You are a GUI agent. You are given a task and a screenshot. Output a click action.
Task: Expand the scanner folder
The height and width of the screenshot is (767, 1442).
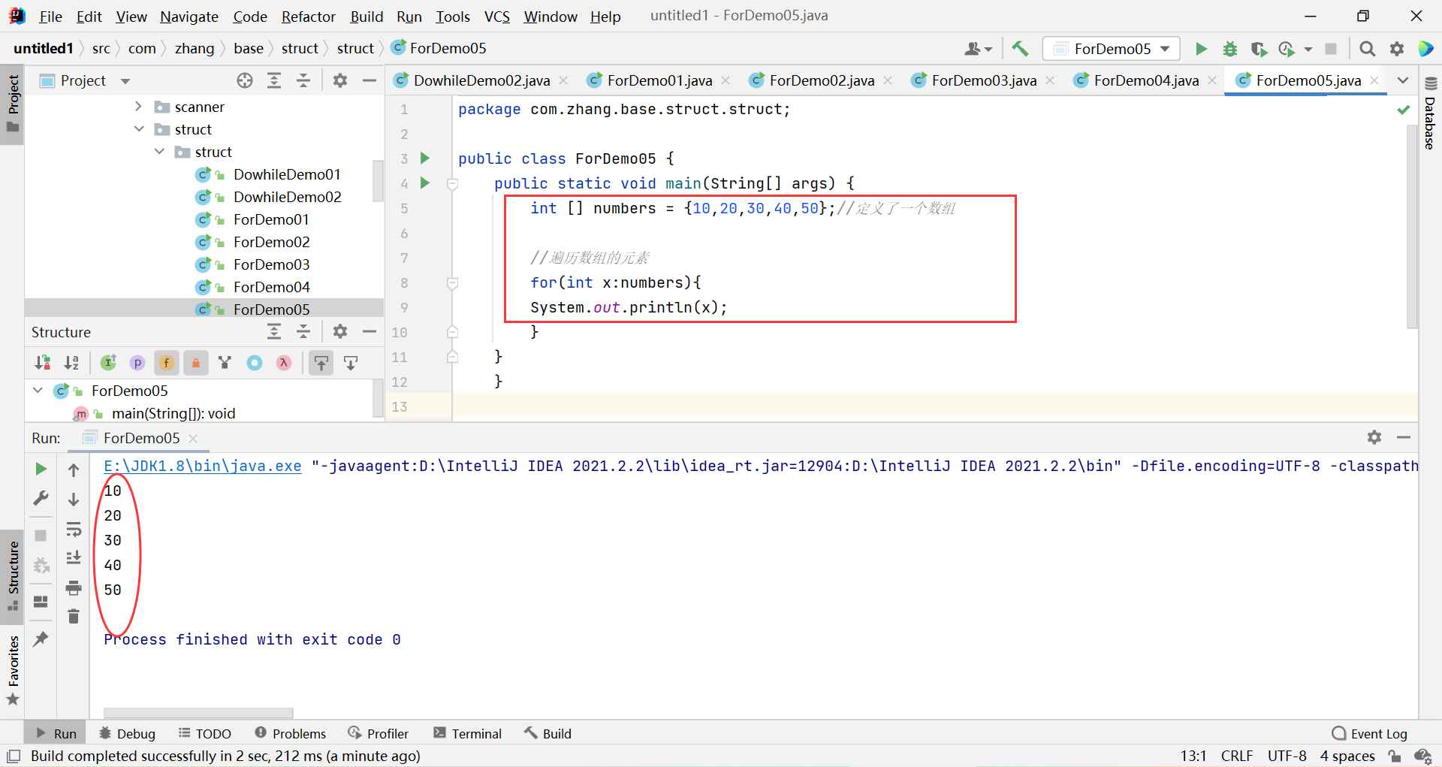[138, 107]
